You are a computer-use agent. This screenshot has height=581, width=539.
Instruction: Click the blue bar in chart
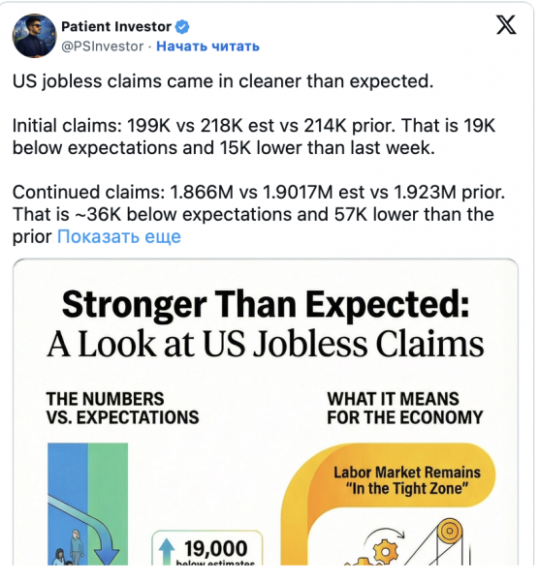click(x=68, y=504)
